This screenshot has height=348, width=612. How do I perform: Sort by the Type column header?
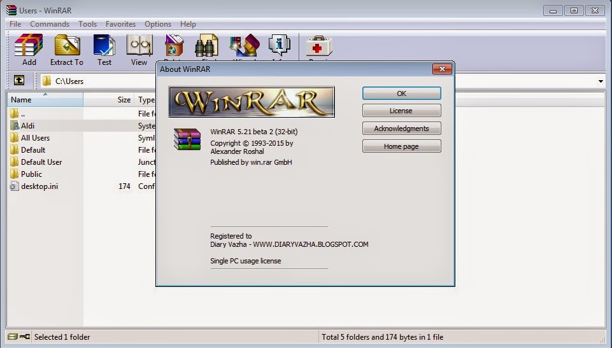(x=145, y=99)
